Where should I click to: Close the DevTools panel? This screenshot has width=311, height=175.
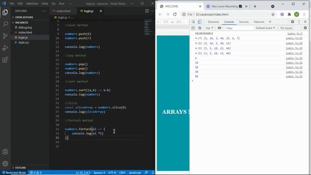click(305, 21)
